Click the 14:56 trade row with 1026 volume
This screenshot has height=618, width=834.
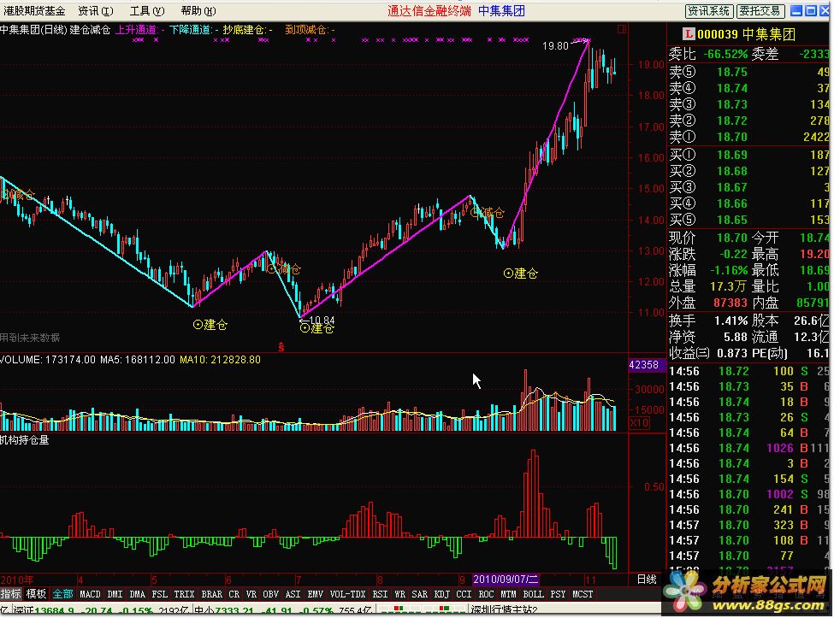click(x=749, y=449)
